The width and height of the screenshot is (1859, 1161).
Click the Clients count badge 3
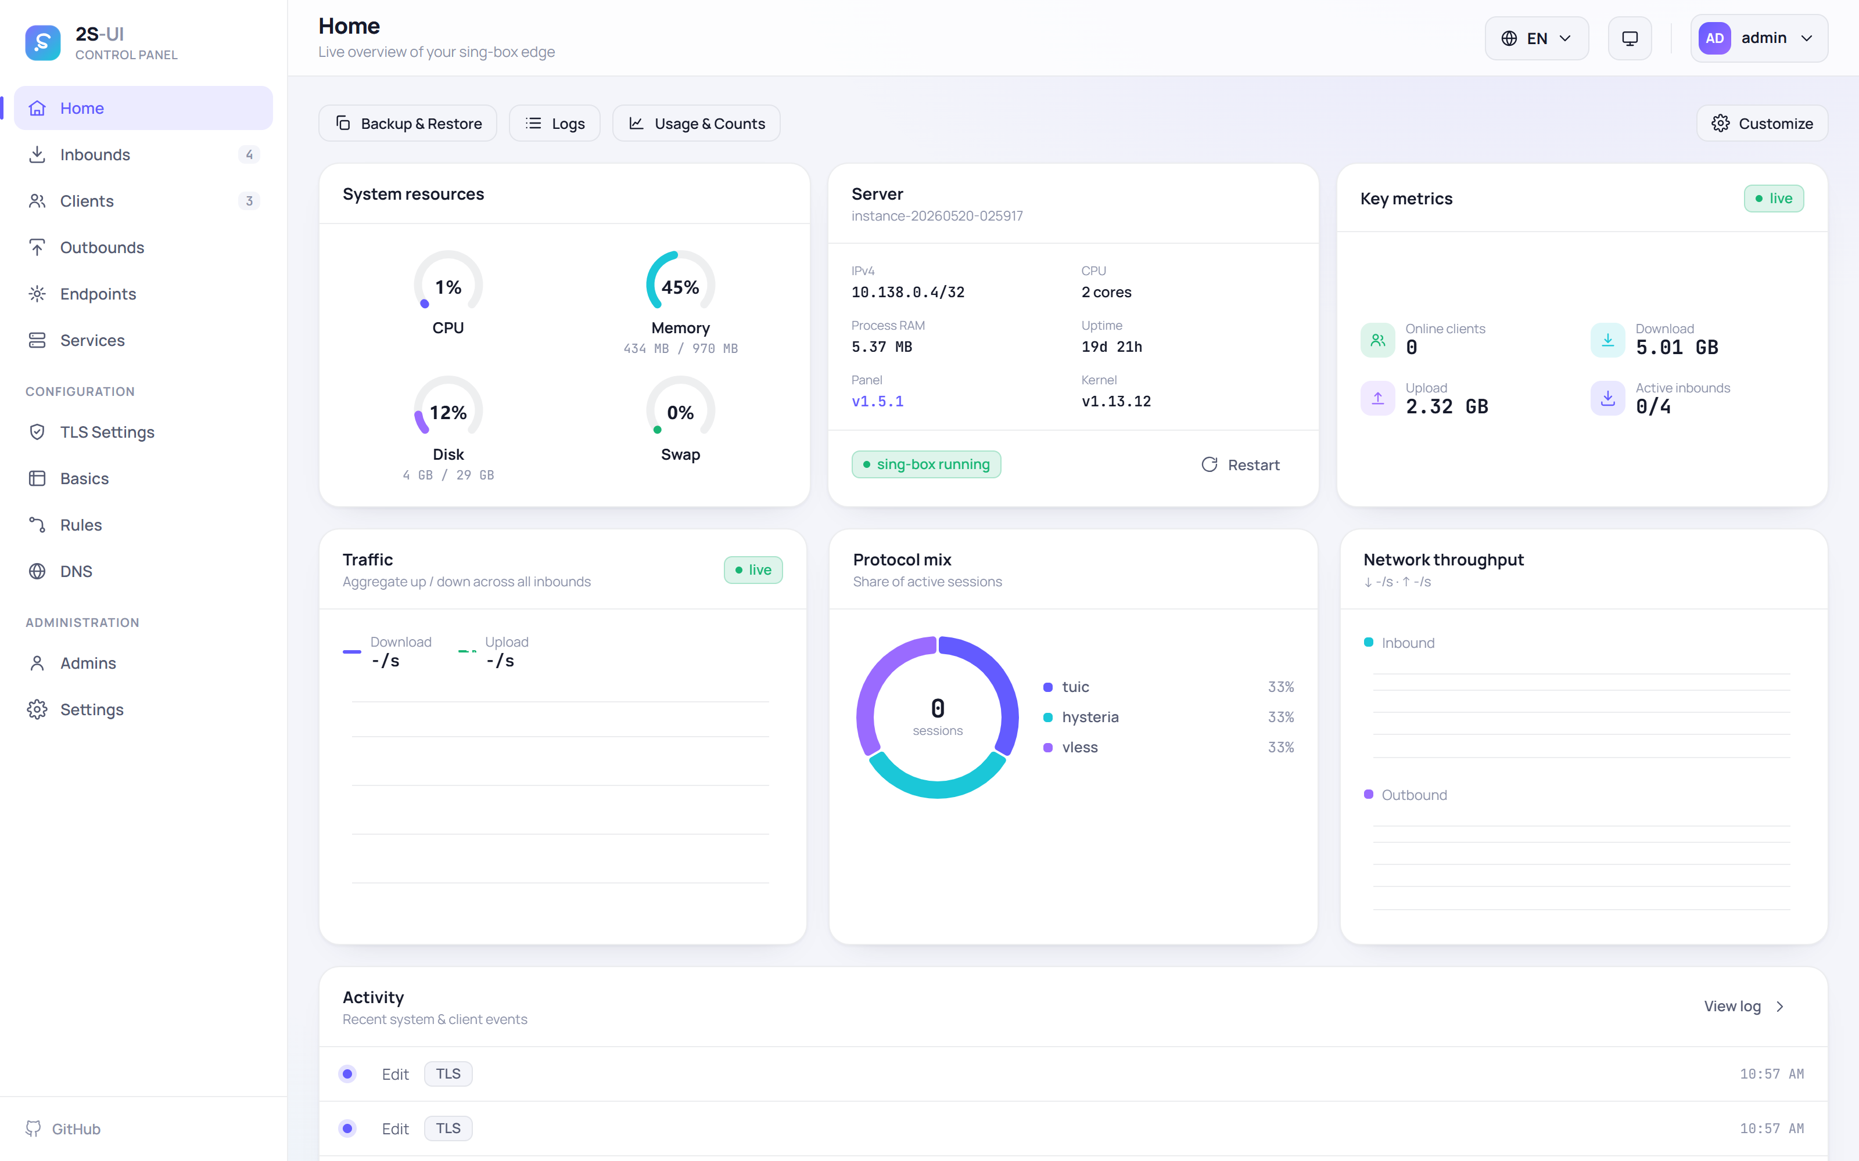[x=249, y=201]
